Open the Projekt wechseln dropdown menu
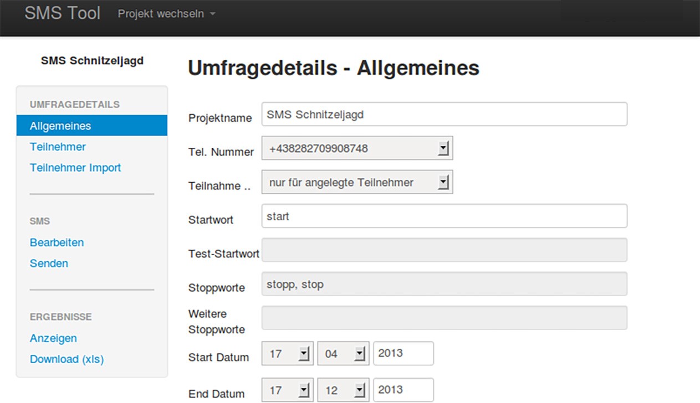This screenshot has height=403, width=700. tap(166, 14)
